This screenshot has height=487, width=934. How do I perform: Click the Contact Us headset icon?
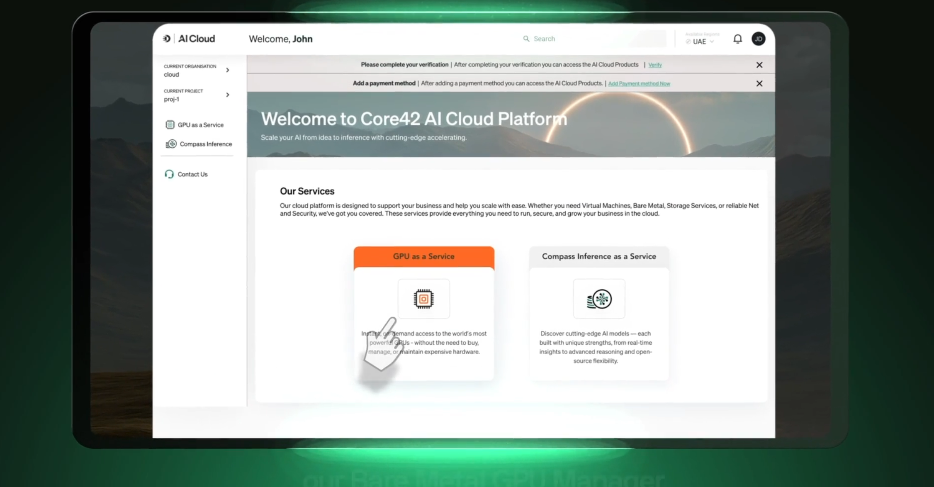pyautogui.click(x=169, y=174)
